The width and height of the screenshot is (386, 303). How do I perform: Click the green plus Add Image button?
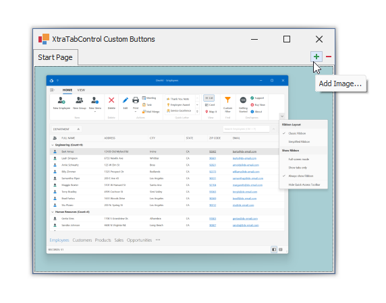[x=316, y=57]
